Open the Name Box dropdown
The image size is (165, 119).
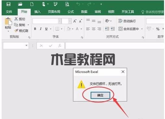coord(26,45)
